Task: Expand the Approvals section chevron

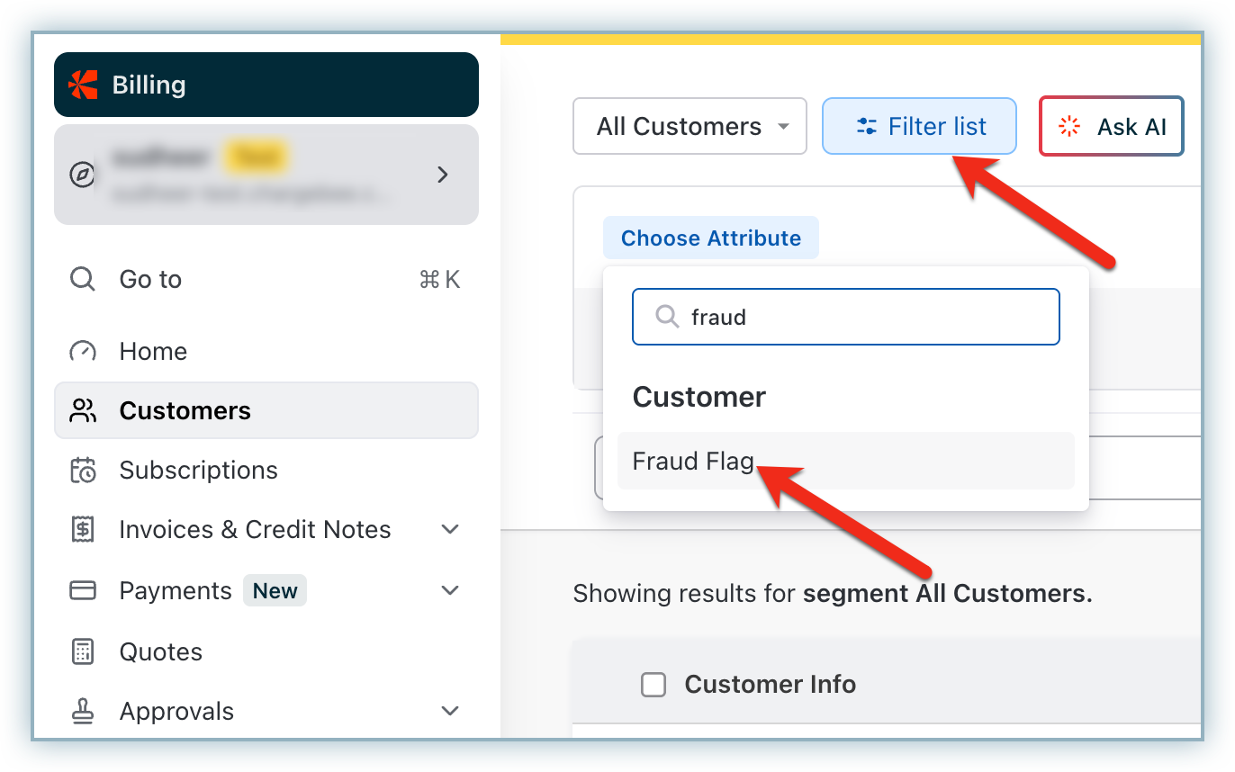Action: [450, 711]
